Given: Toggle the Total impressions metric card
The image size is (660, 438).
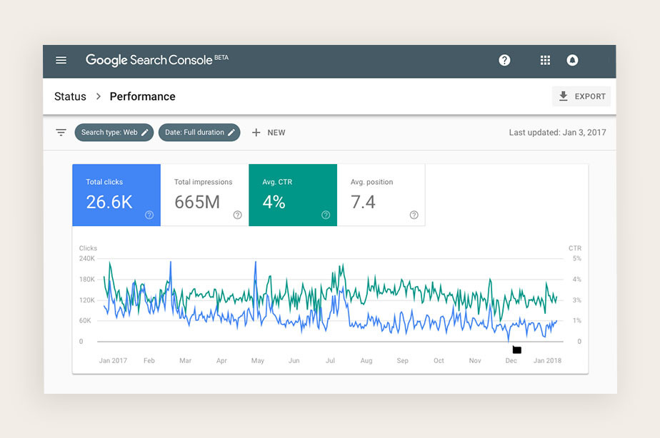Looking at the screenshot, I should [x=204, y=195].
